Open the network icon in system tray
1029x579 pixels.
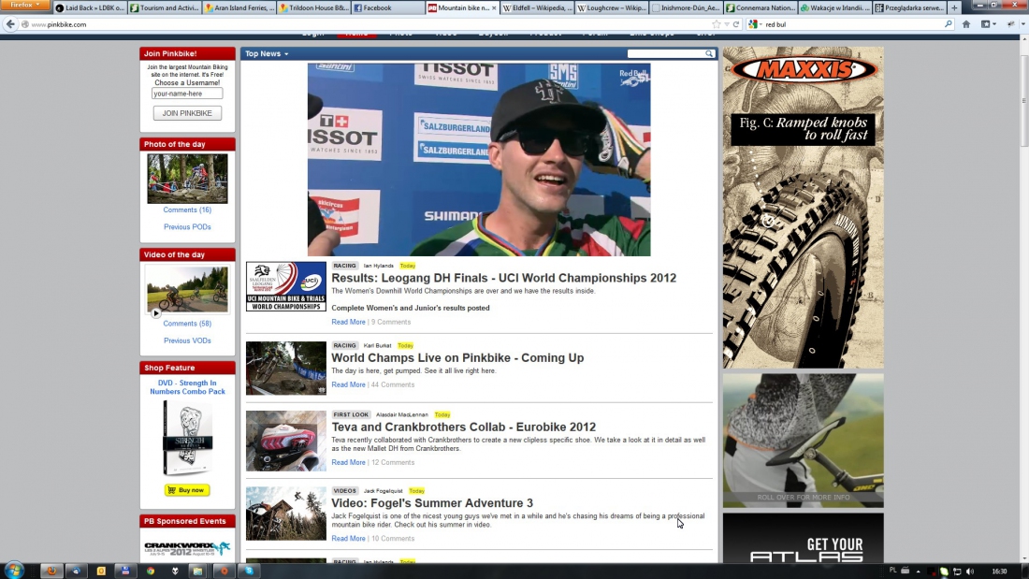(x=957, y=572)
